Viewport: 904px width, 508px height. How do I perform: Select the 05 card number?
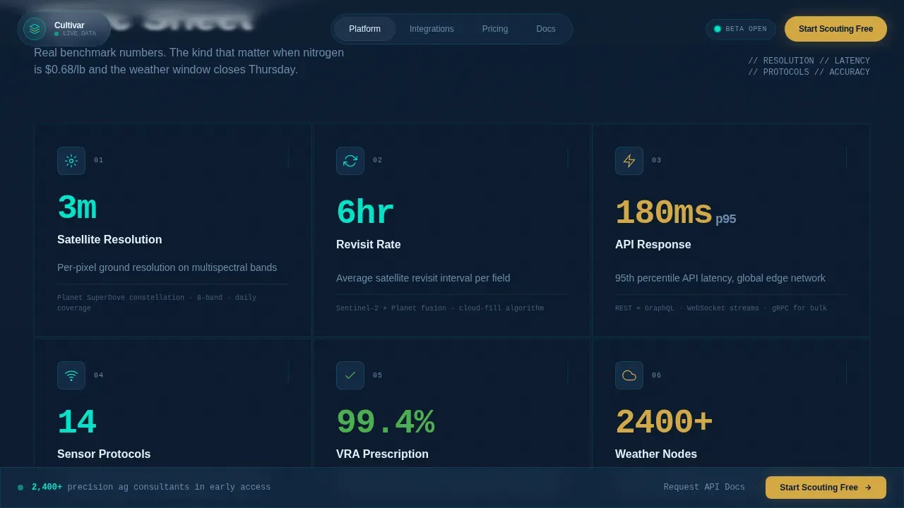(378, 375)
